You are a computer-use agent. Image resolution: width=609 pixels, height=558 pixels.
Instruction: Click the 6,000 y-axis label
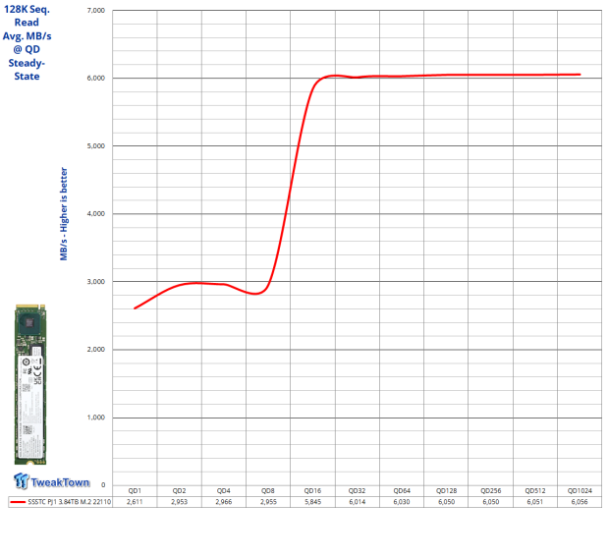click(96, 79)
